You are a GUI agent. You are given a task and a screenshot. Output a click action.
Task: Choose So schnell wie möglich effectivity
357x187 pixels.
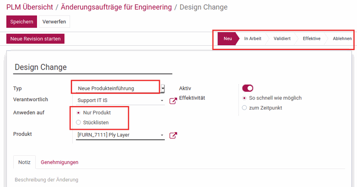click(x=244, y=98)
